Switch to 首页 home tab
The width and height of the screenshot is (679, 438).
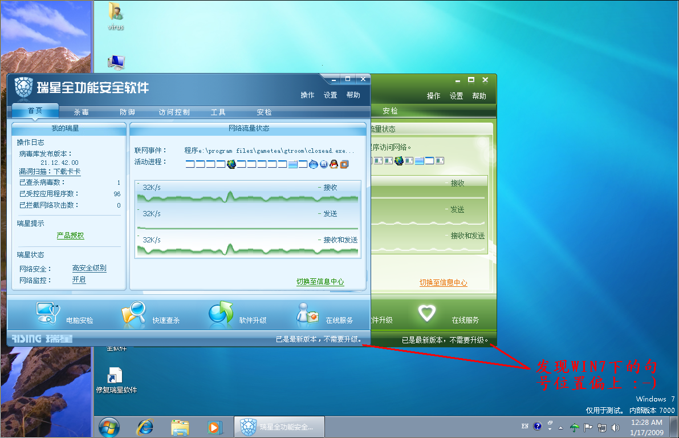[x=35, y=111]
